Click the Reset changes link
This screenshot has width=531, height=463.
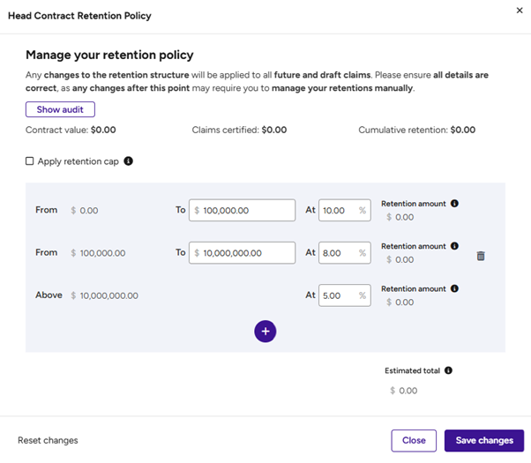(x=48, y=440)
